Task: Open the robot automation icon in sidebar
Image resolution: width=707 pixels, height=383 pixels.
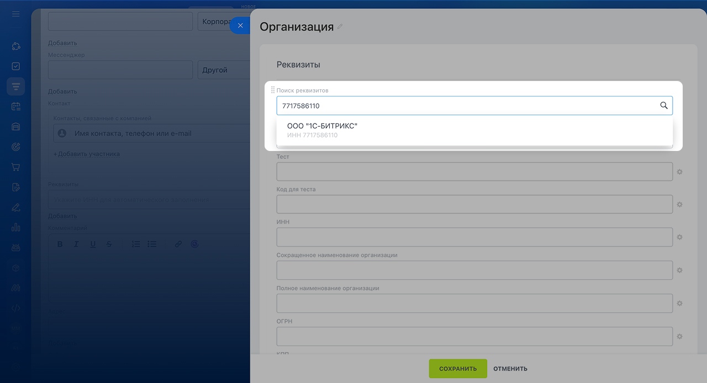Action: (x=15, y=247)
